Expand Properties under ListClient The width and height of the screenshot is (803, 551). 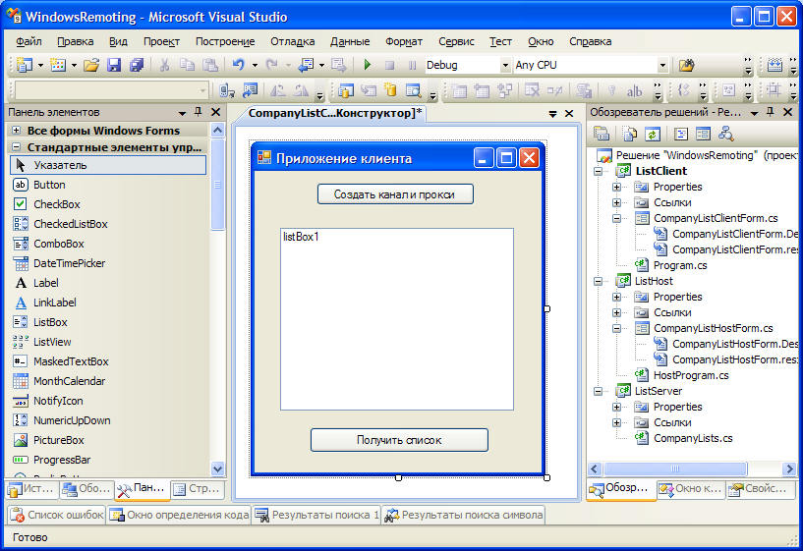616,187
